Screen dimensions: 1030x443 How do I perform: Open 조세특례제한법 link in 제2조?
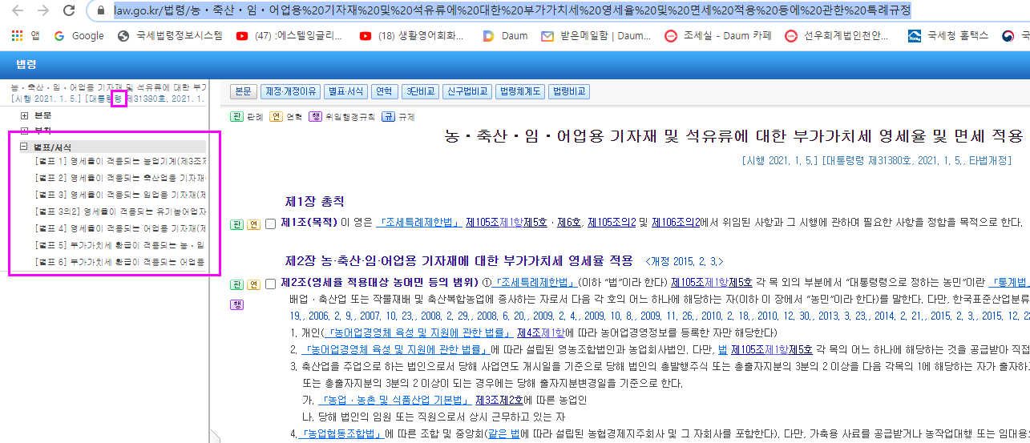tap(533, 282)
